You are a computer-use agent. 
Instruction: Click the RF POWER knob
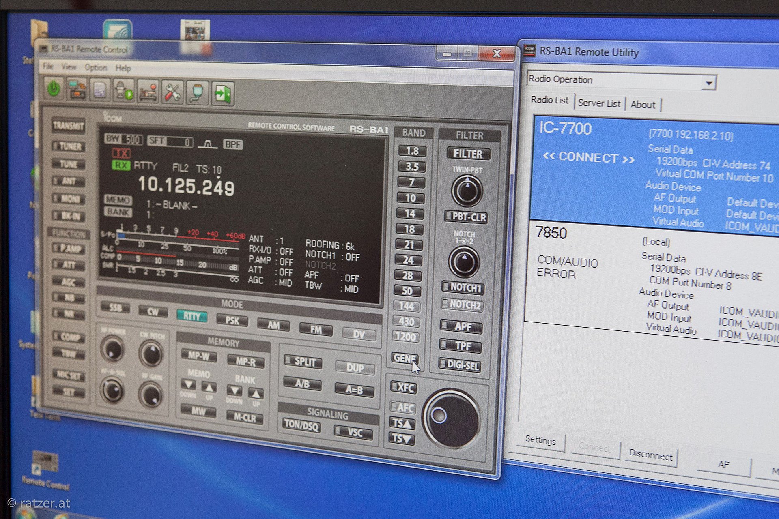(112, 350)
